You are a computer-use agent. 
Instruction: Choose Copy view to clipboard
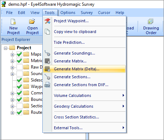coord(84,32)
